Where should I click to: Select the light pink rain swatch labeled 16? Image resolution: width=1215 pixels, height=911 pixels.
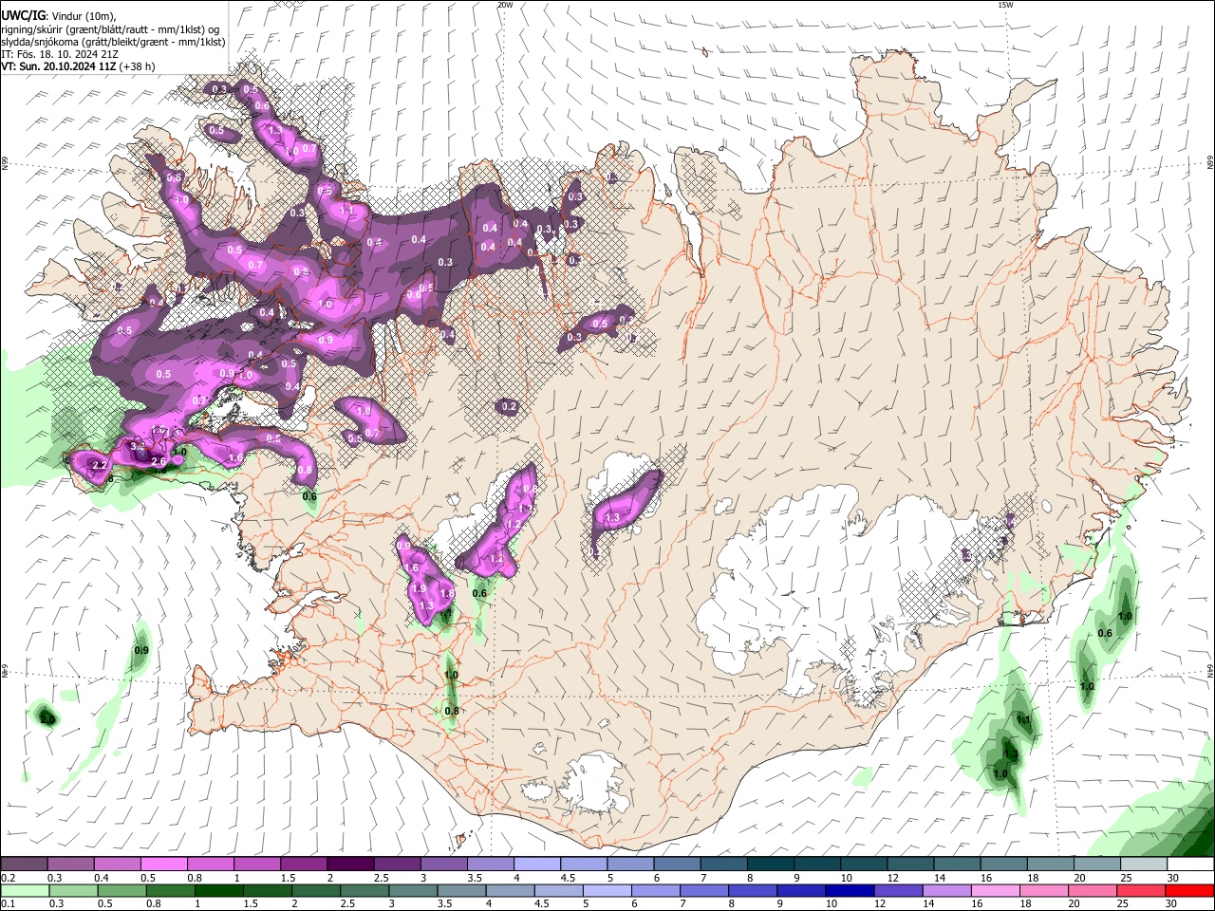coord(996,890)
